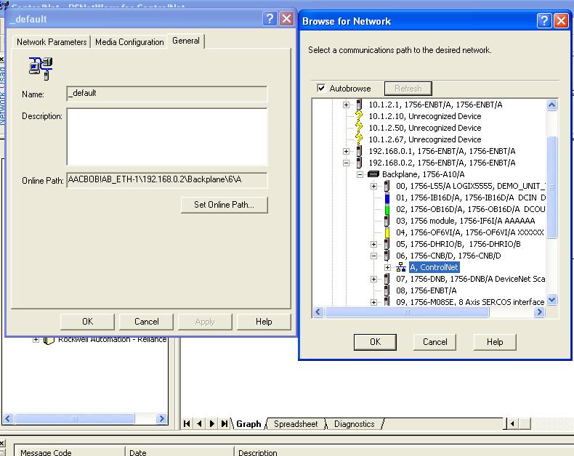Image resolution: width=574 pixels, height=456 pixels.
Task: Switch to the Network Parameters tab
Action: coord(52,42)
